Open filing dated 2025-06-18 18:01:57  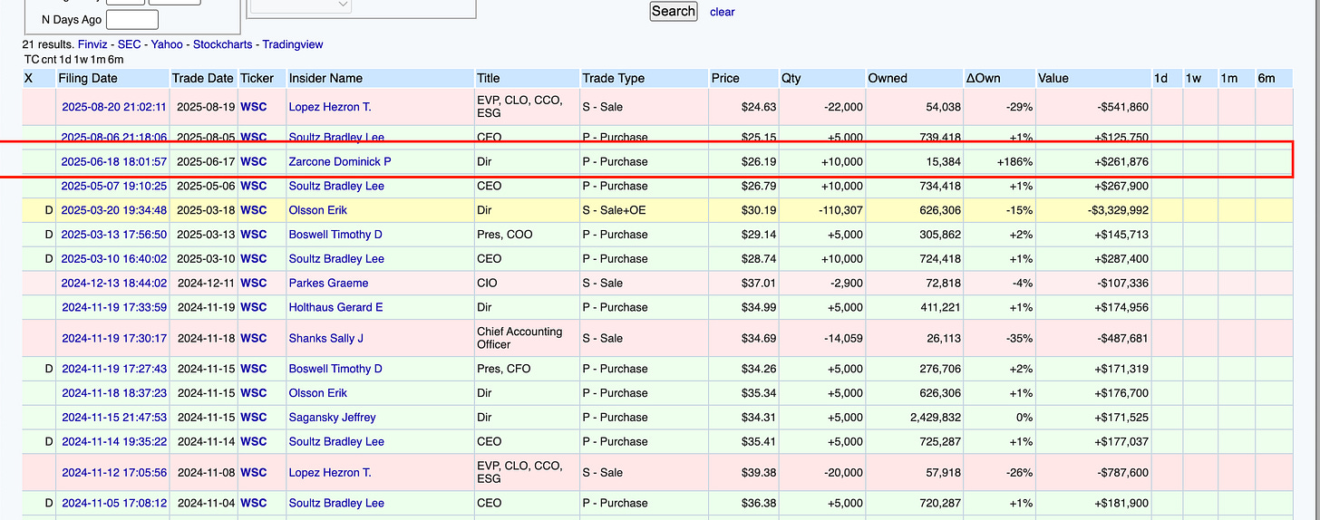click(x=114, y=162)
